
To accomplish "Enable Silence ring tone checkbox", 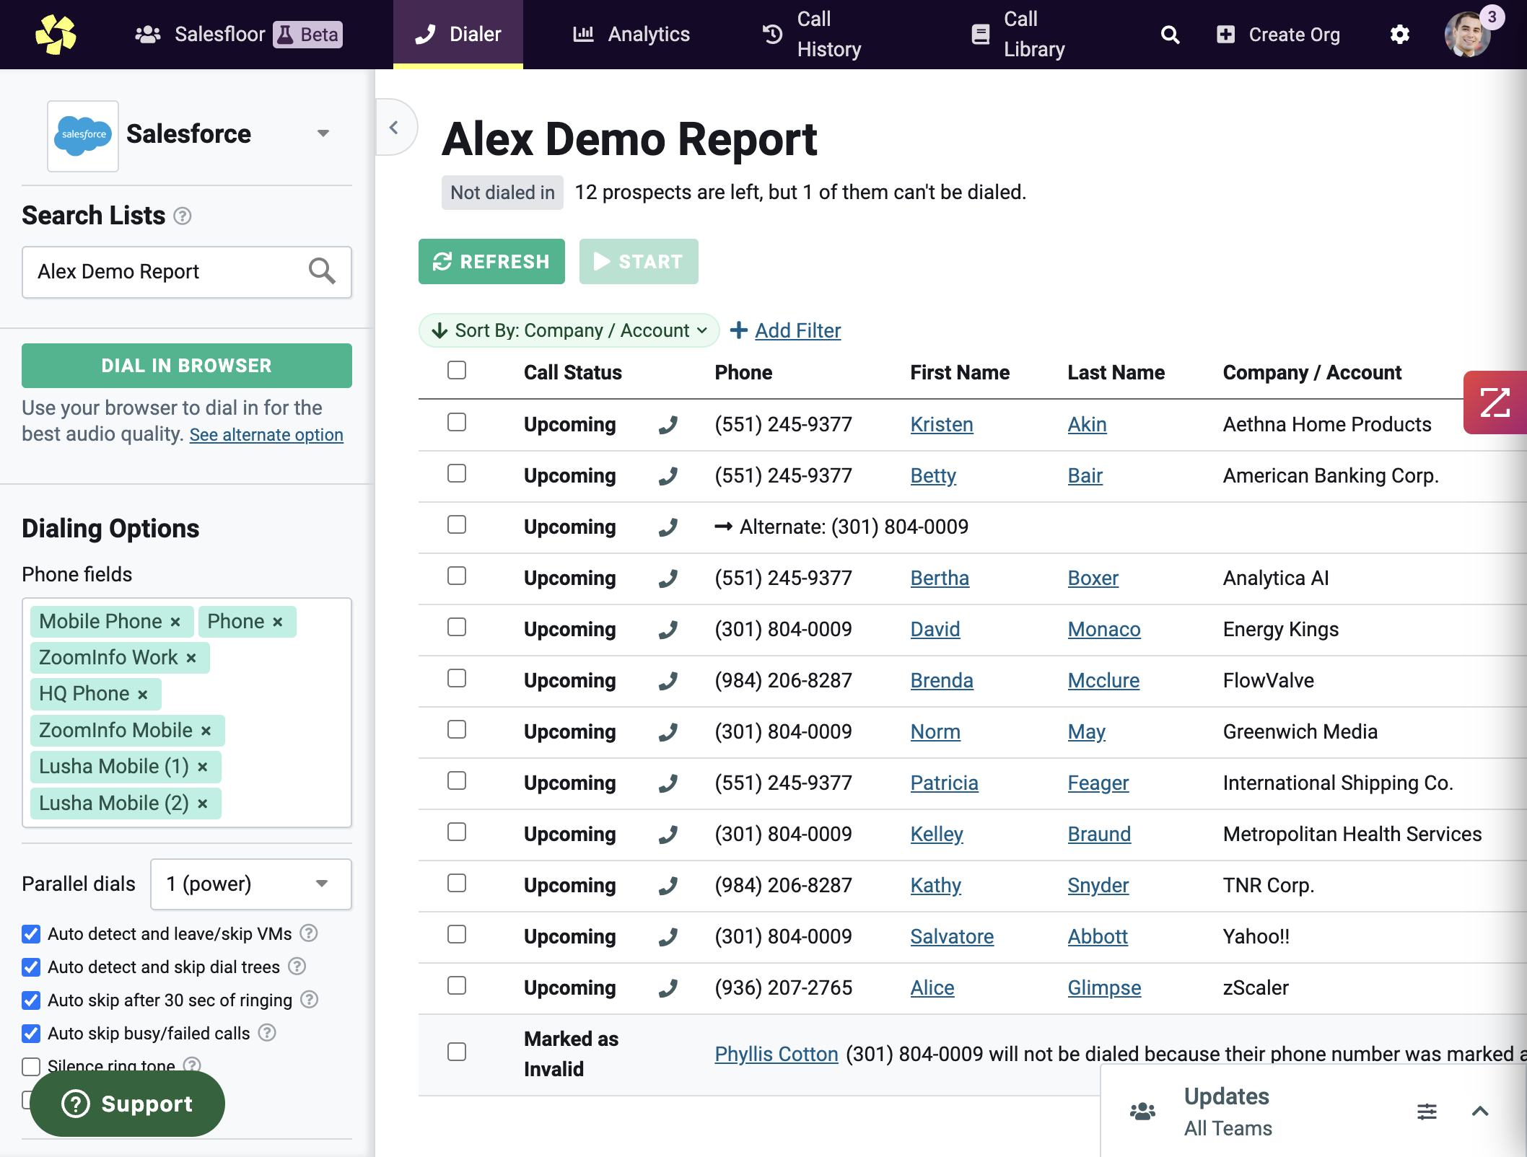I will point(31,1066).
